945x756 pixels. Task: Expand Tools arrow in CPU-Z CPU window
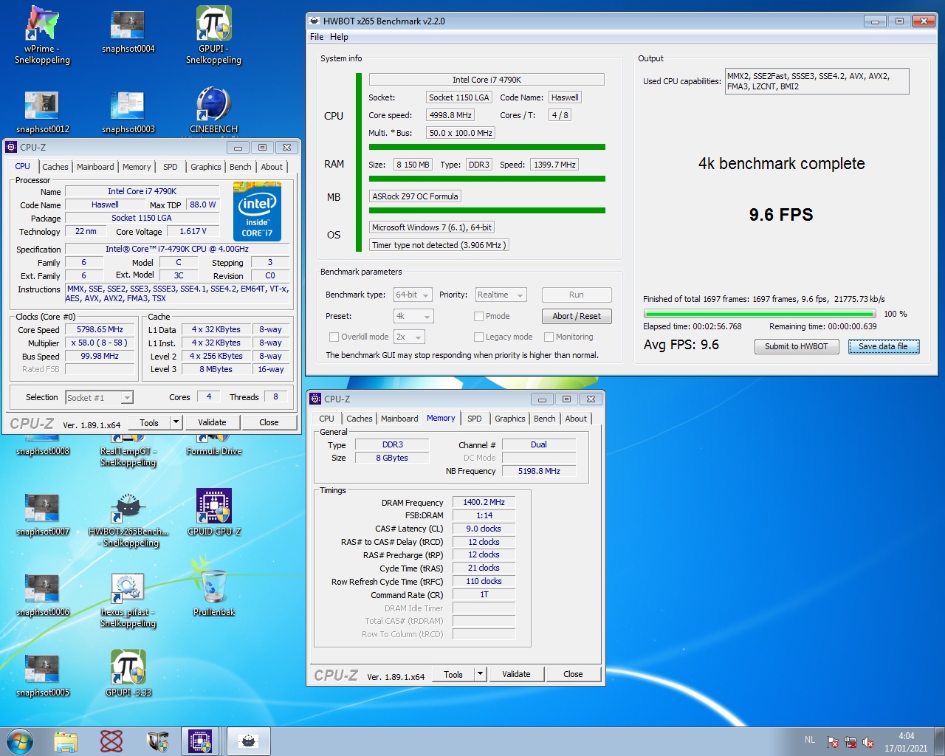[x=176, y=422]
